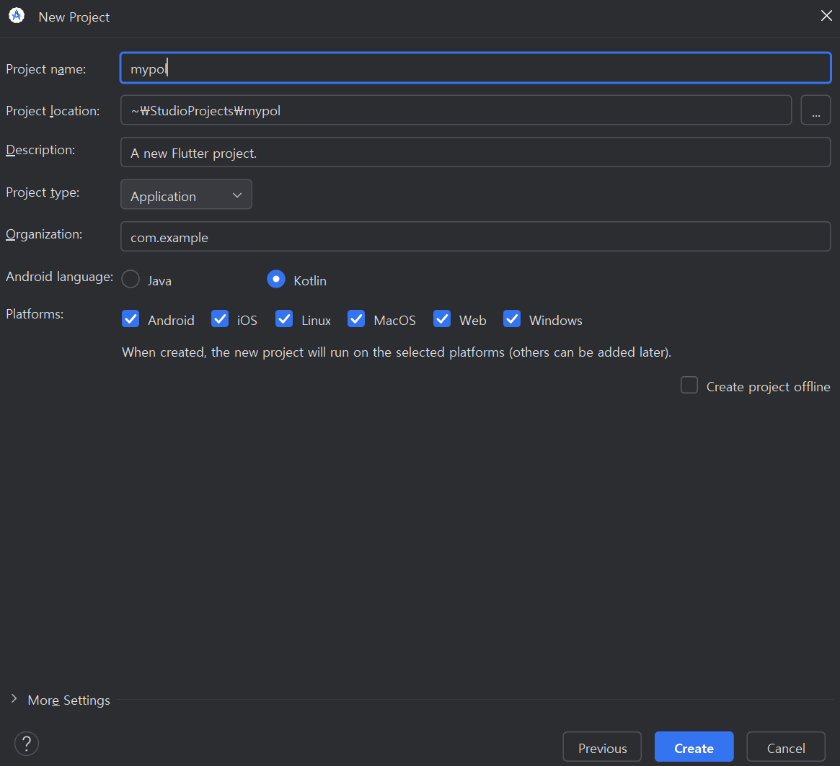The height and width of the screenshot is (766, 840).
Task: Go back with the Previous button
Action: pos(602,748)
